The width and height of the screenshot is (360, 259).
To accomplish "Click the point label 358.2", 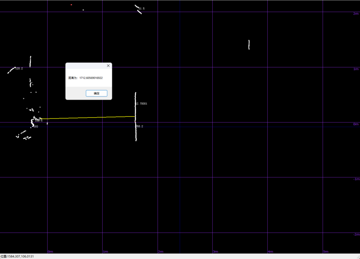I will [140, 126].
